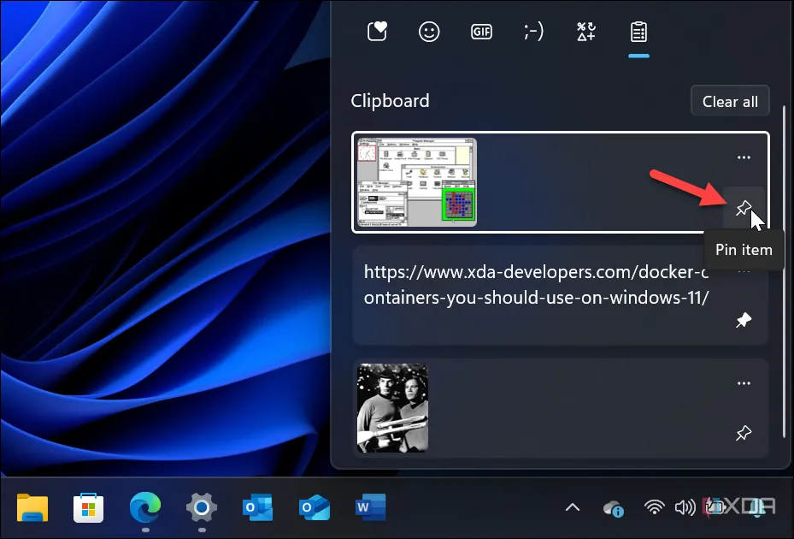
Task: Launch Word from the taskbar
Action: (370, 507)
